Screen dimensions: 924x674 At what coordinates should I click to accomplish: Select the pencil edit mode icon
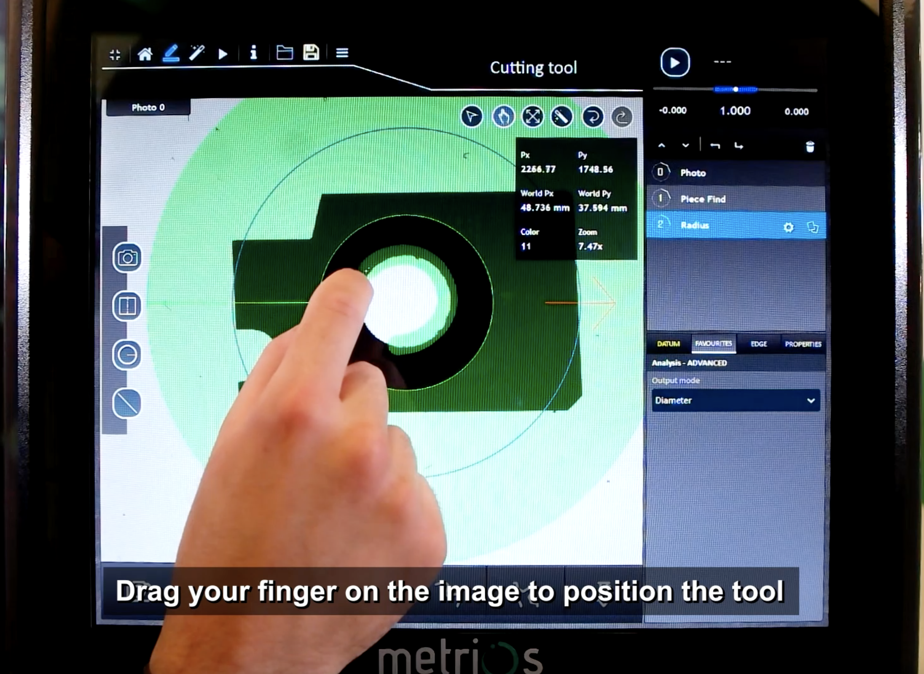[x=171, y=53]
